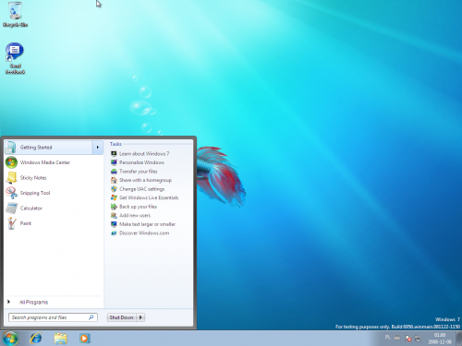
Task: Open Share with a homegroup task
Action: tap(145, 180)
